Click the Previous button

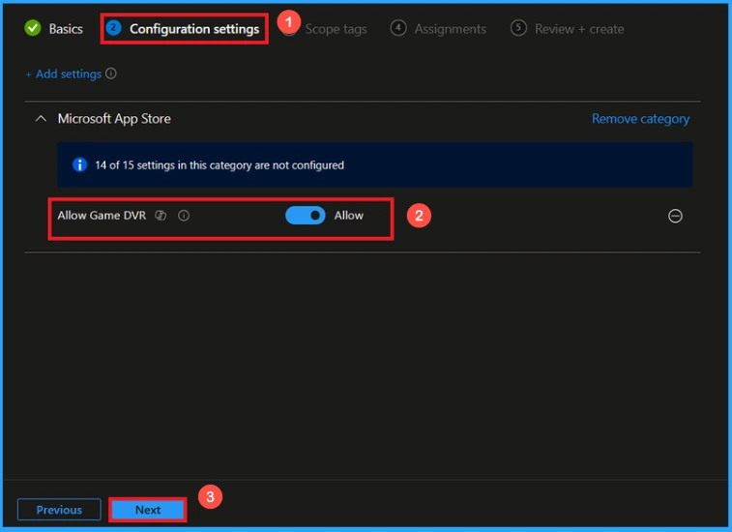(59, 510)
